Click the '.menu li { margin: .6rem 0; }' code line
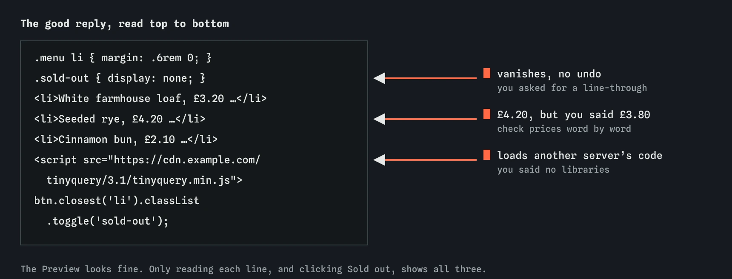732x279 pixels. [123, 58]
